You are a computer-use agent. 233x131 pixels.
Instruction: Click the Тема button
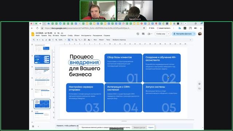click(x=108, y=40)
